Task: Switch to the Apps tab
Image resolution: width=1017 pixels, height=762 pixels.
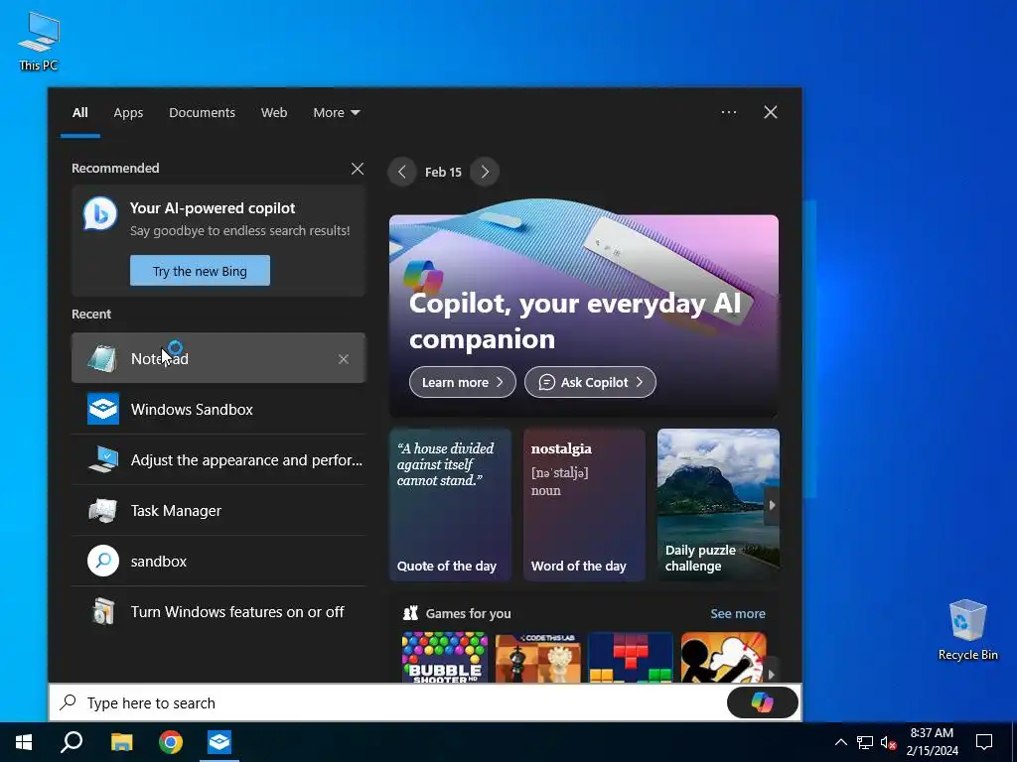Action: 128,112
